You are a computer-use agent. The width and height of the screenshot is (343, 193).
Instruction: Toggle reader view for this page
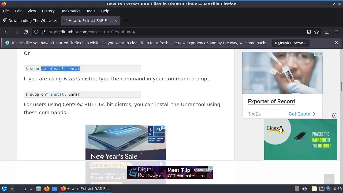pyautogui.click(x=309, y=32)
